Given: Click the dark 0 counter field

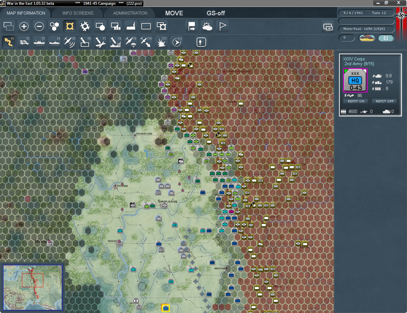Looking at the screenshot, I should point(347,38).
